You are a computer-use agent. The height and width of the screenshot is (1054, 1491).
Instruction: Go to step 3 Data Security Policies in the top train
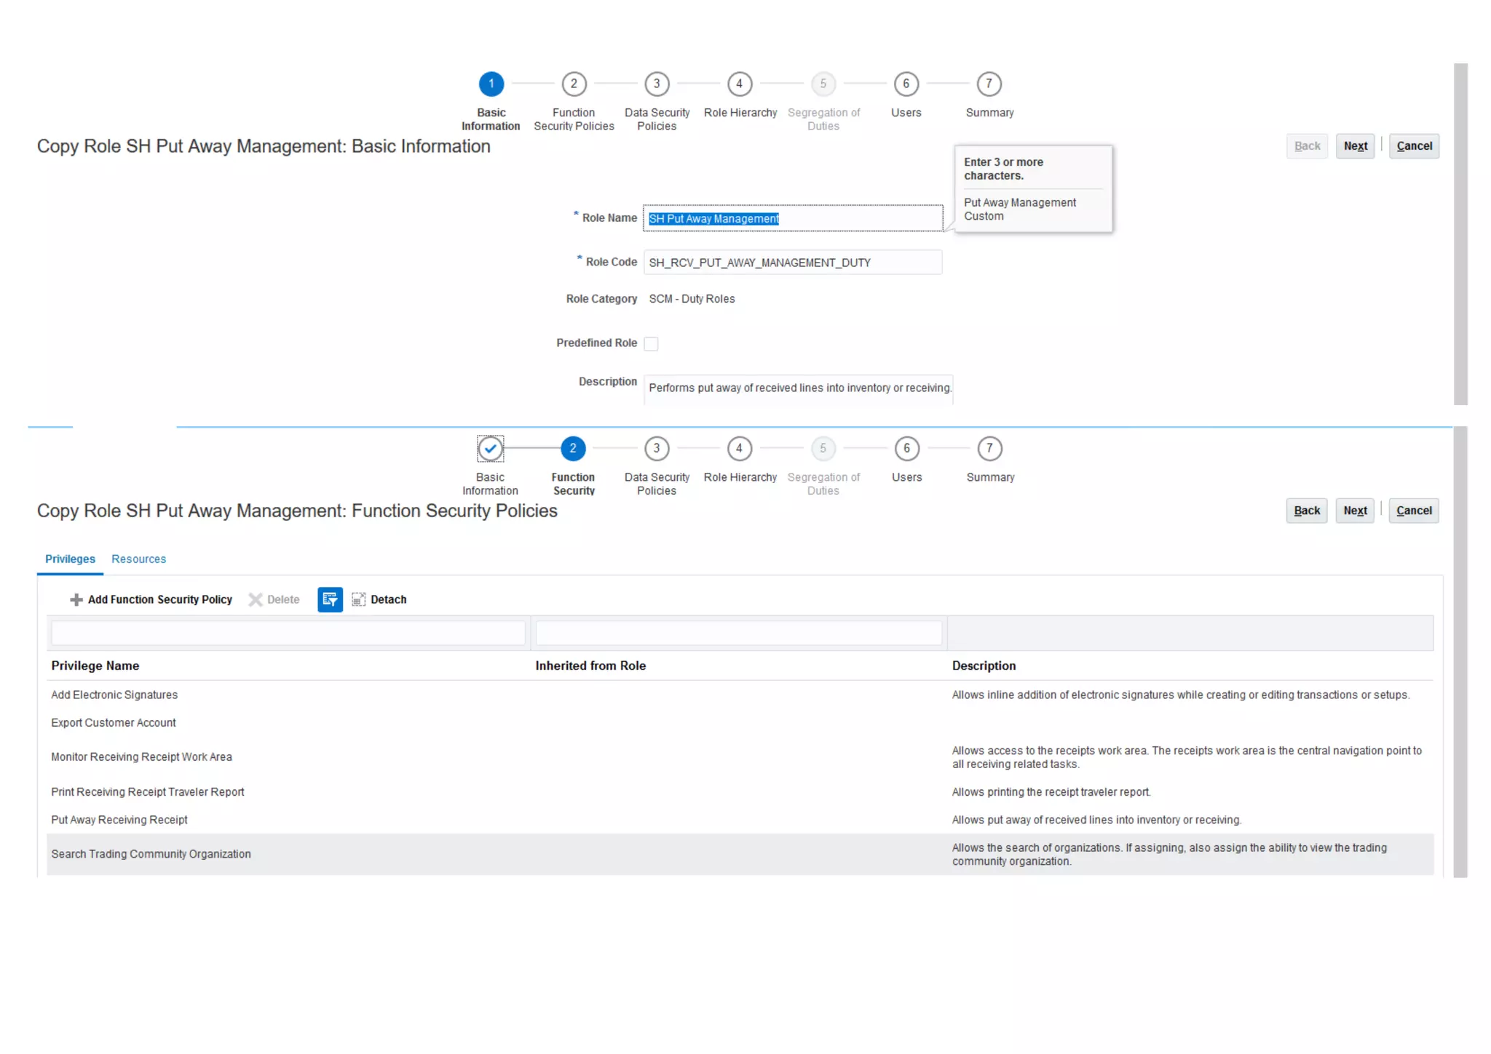coord(657,84)
